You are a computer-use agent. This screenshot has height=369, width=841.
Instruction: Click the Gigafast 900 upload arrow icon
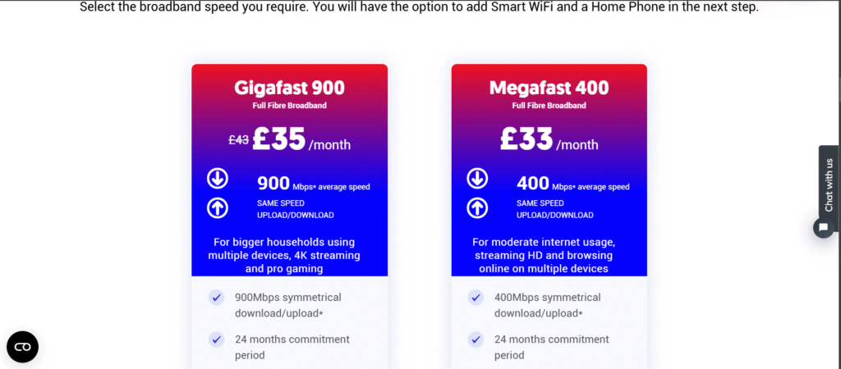[x=218, y=208]
